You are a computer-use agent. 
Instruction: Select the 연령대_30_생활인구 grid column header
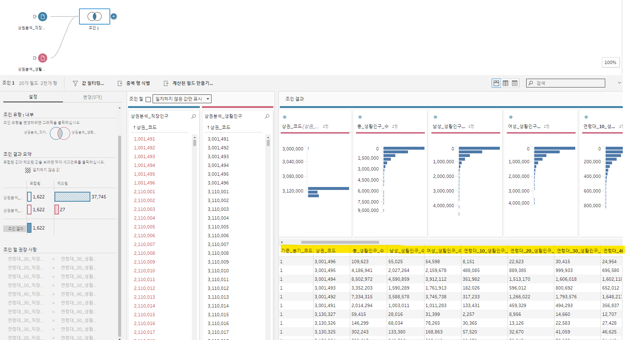[x=578, y=250]
